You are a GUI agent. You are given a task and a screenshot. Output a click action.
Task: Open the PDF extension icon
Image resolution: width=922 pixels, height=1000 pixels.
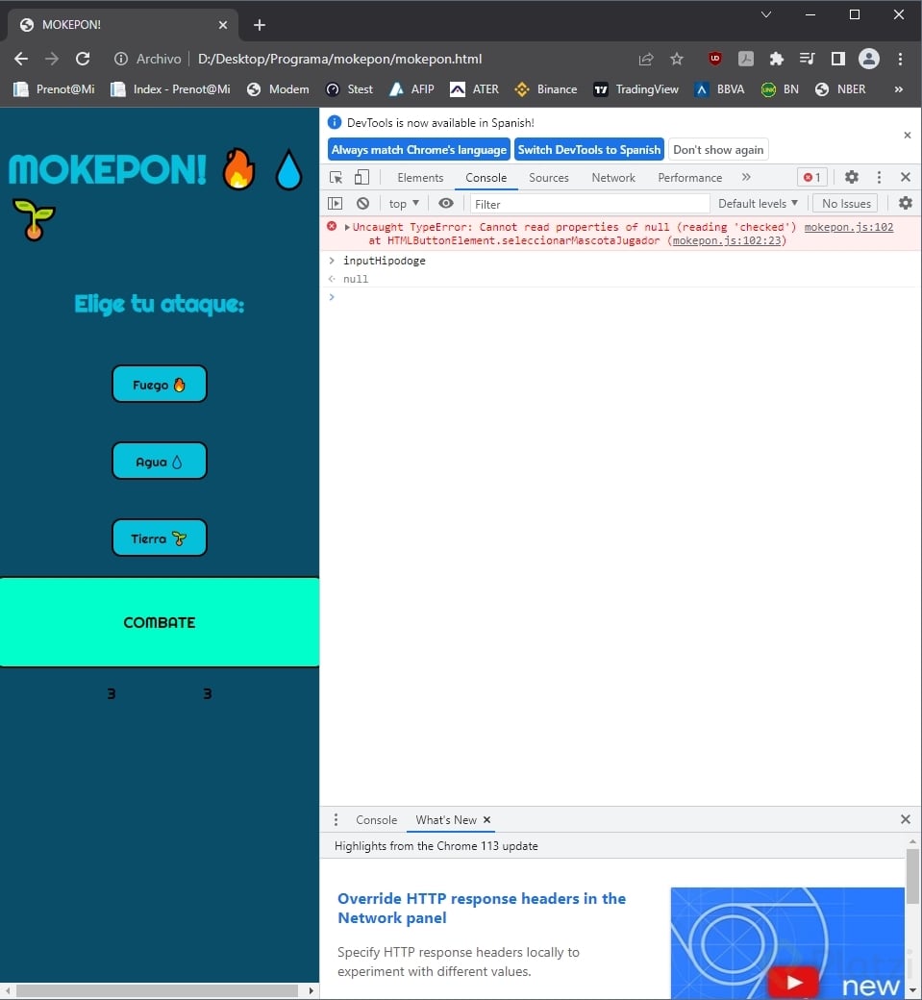click(x=745, y=59)
